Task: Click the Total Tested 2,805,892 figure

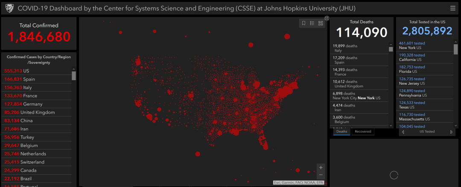Action: 427,31
